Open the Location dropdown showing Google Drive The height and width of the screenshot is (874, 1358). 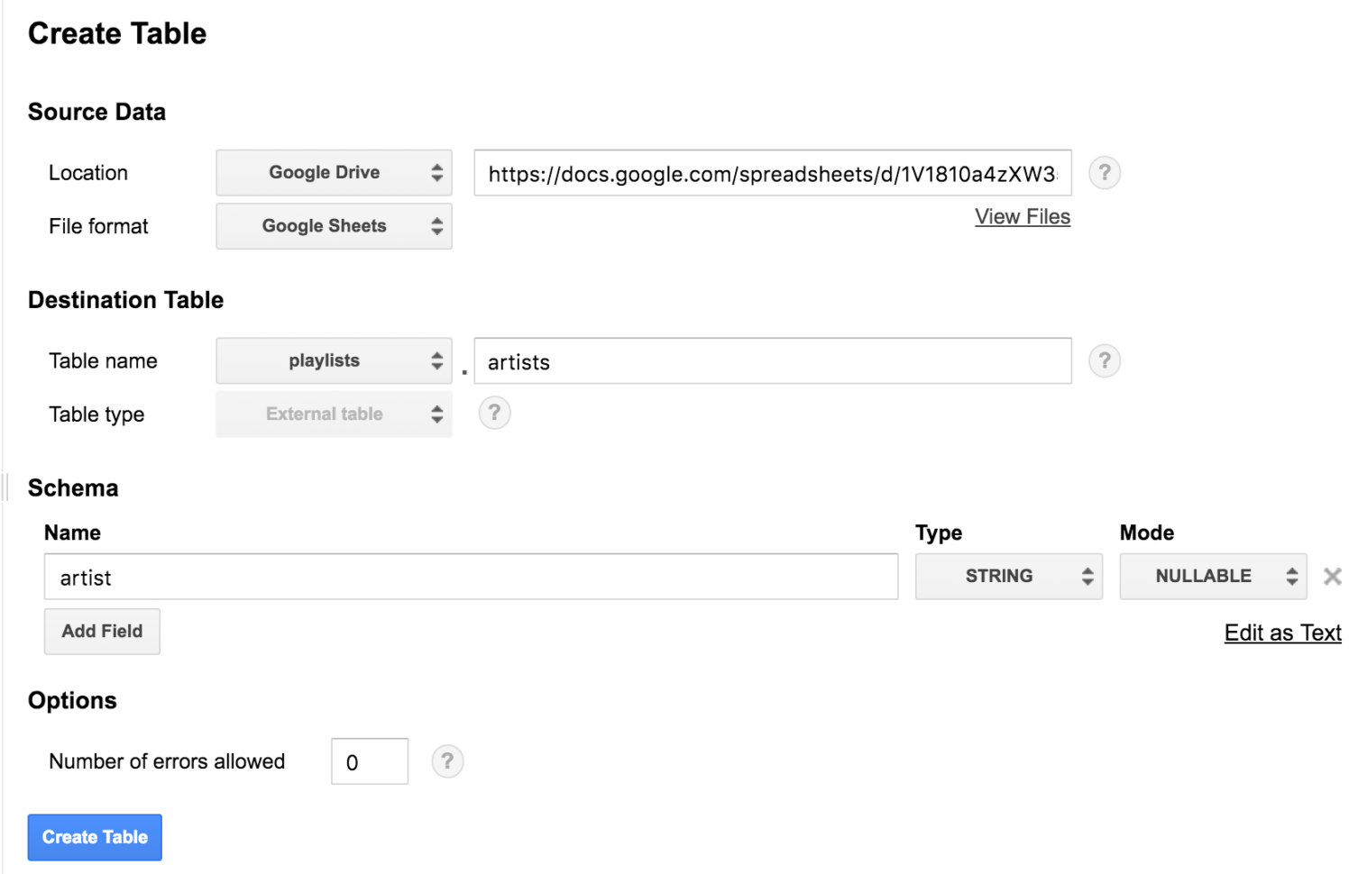coord(333,172)
